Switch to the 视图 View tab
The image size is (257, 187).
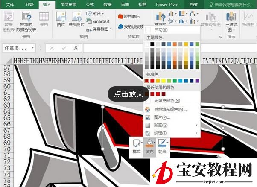pyautogui.click(x=143, y=4)
